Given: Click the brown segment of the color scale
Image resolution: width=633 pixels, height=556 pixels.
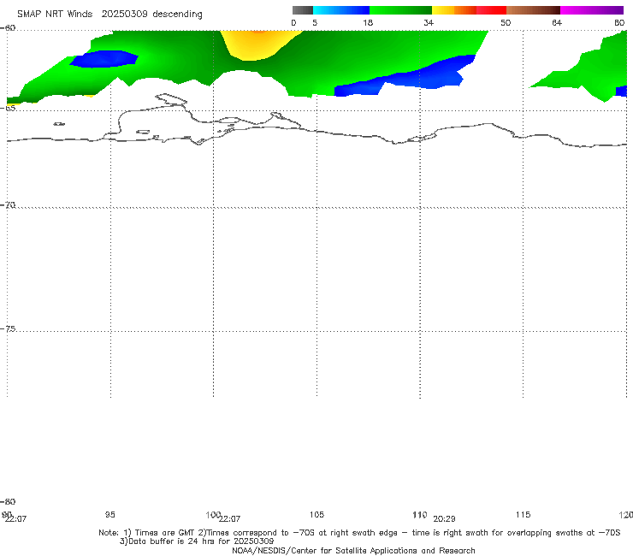Looking at the screenshot, I should click(533, 10).
